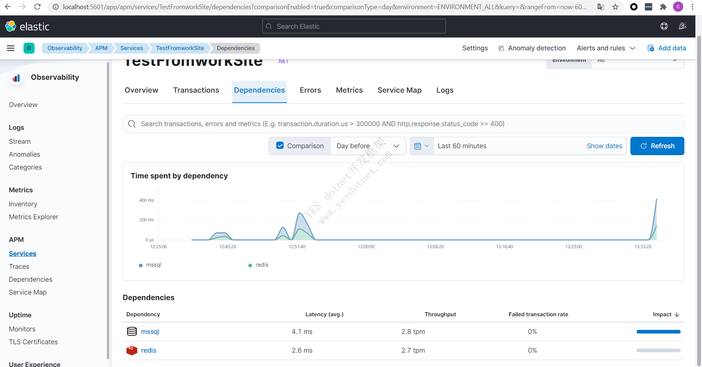Sort table by Latency (avg.) header

coord(324,314)
